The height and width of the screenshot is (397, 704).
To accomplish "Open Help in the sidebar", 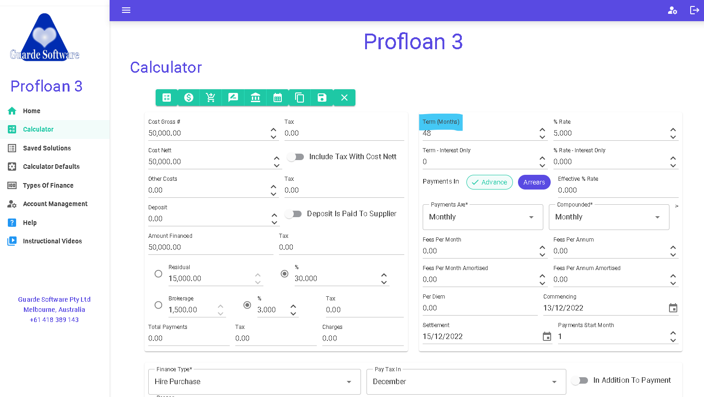I will click(x=55, y=223).
